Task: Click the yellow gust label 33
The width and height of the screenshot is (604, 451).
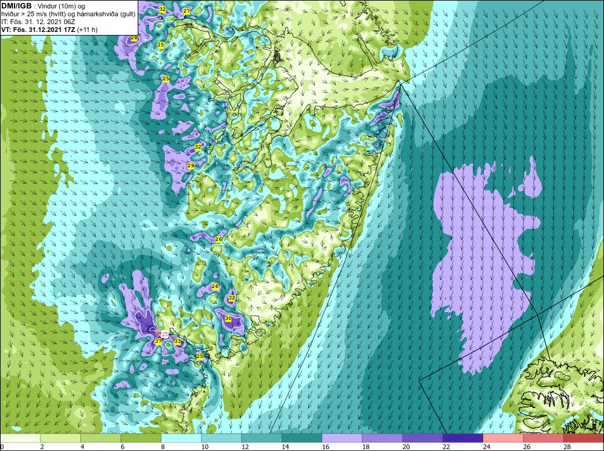Action: [x=177, y=341]
